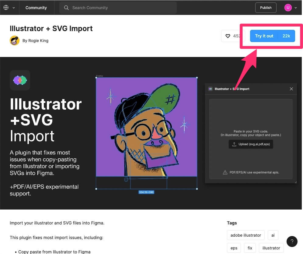Viewport: 303px width, 254px height.
Task: Select the eps tag
Action: [234, 248]
